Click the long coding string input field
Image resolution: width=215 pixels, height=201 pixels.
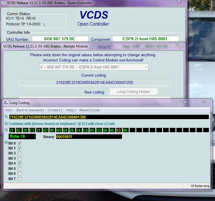coord(109,117)
